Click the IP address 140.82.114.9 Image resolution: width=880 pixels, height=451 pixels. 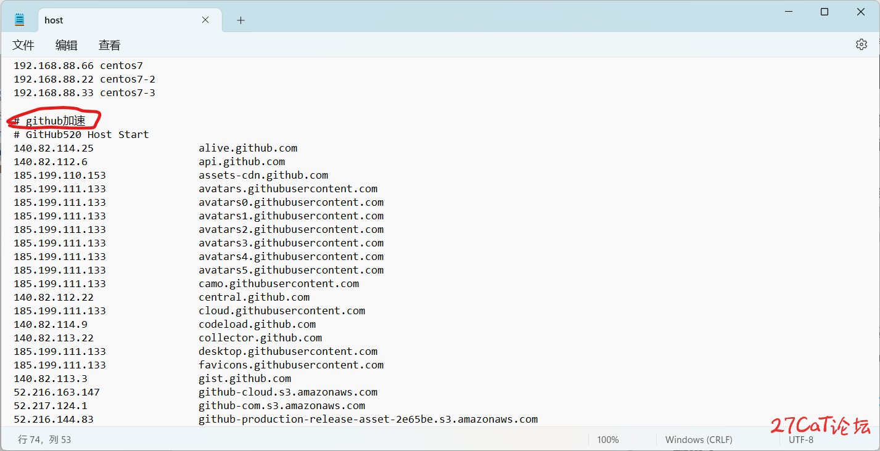pyautogui.click(x=51, y=324)
